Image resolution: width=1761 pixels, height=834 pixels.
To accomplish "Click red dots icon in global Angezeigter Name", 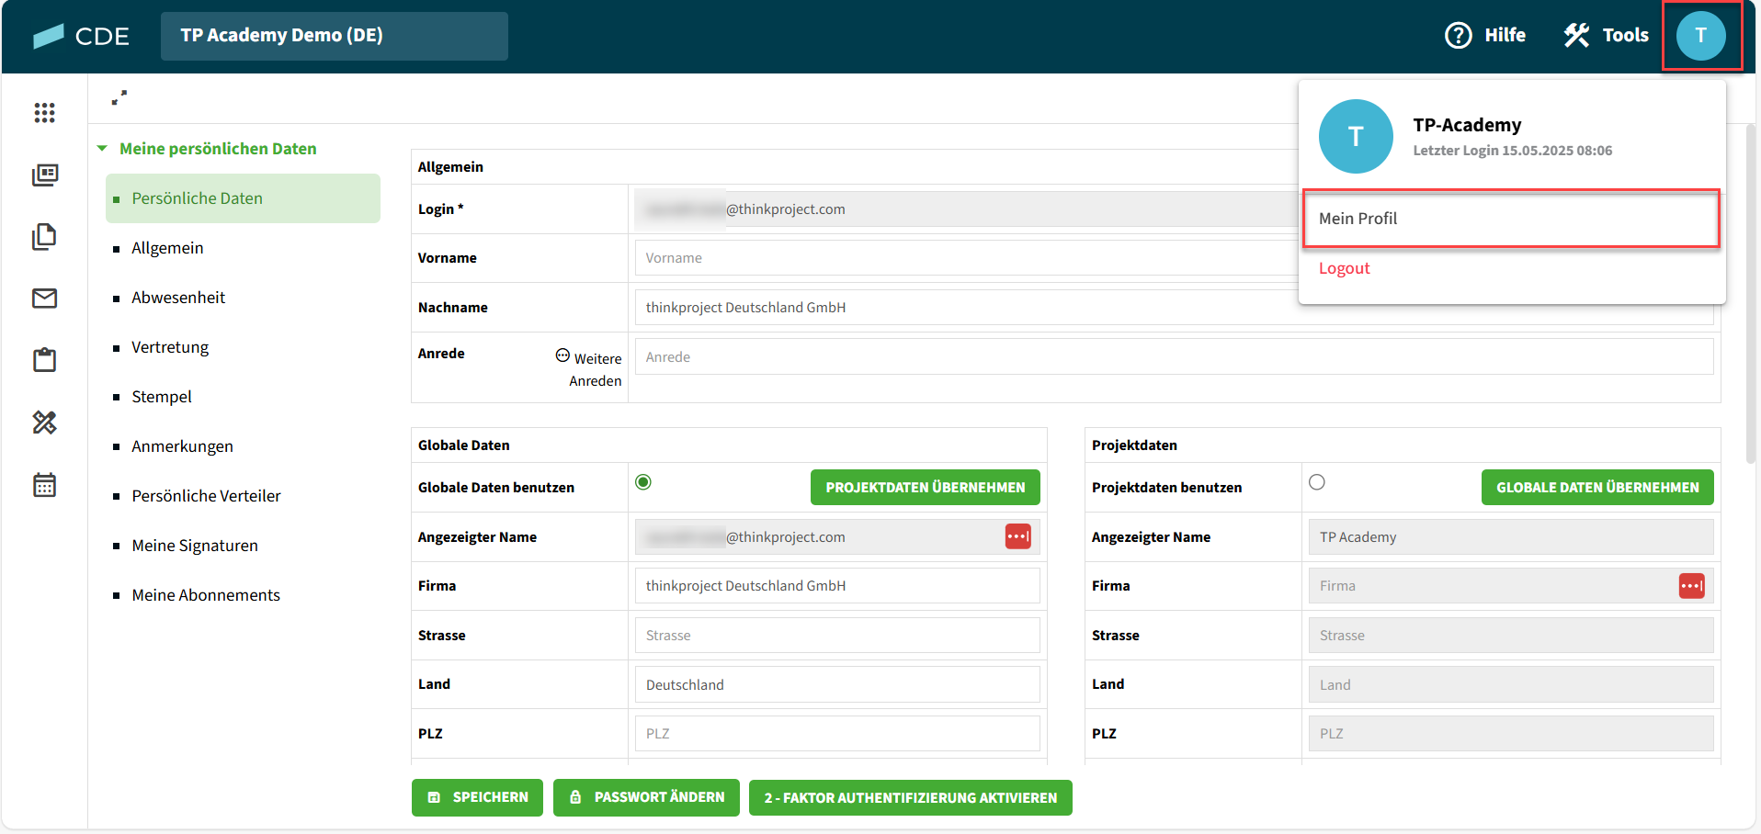I will point(1018,536).
